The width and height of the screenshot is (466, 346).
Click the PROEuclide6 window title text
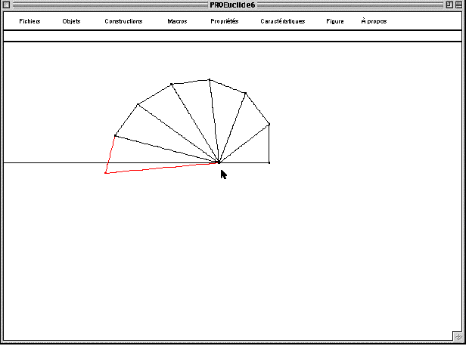coord(232,5)
